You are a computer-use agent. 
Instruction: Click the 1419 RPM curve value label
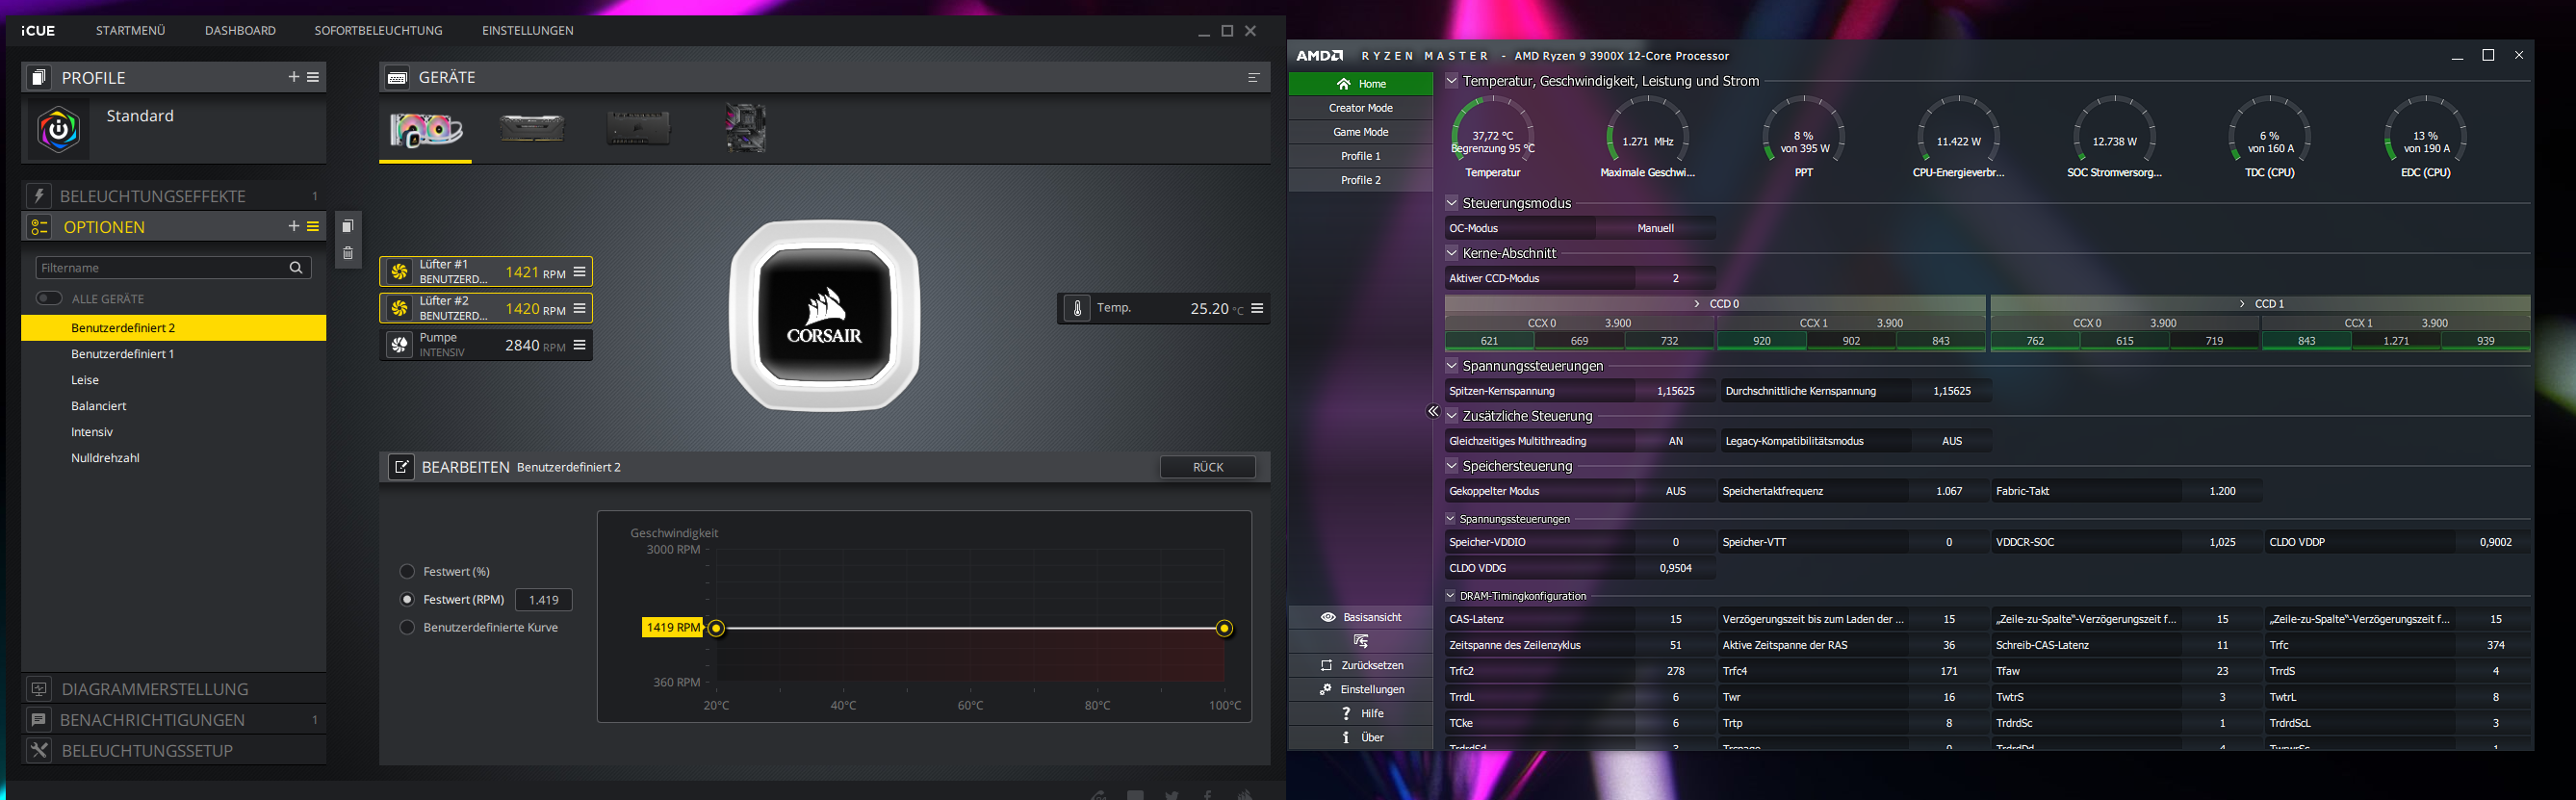coord(673,627)
